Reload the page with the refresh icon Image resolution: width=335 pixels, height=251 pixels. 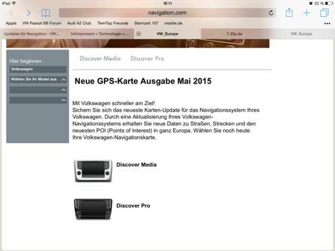(271, 13)
